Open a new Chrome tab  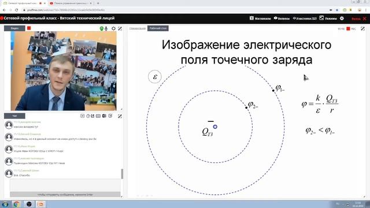(x=98, y=3)
